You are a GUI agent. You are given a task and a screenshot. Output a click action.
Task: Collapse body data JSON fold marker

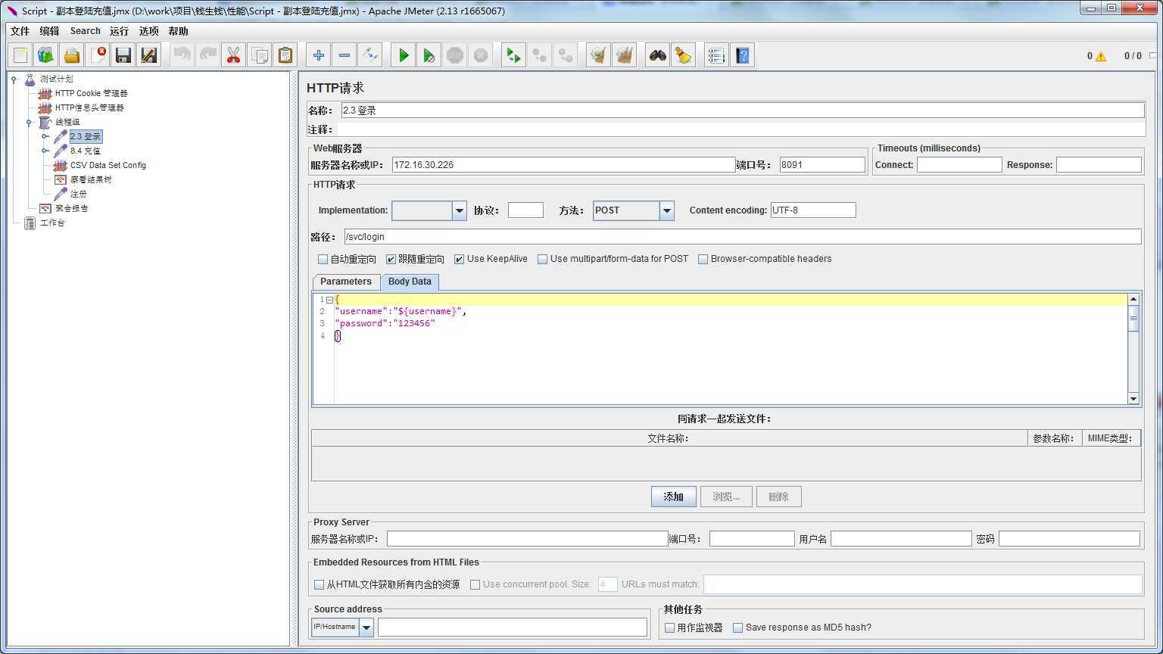[329, 300]
